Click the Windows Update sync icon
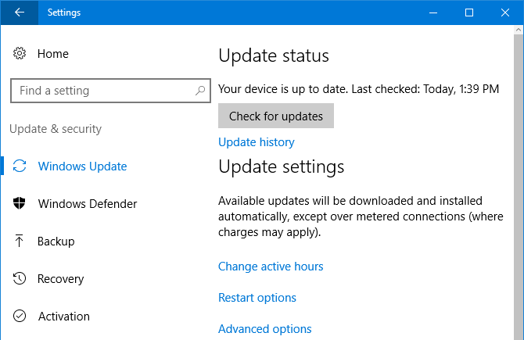The width and height of the screenshot is (524, 340). [x=20, y=166]
